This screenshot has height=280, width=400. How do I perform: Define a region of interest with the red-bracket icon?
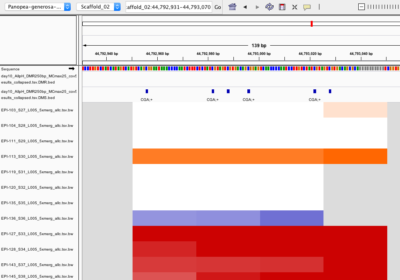(x=282, y=7)
